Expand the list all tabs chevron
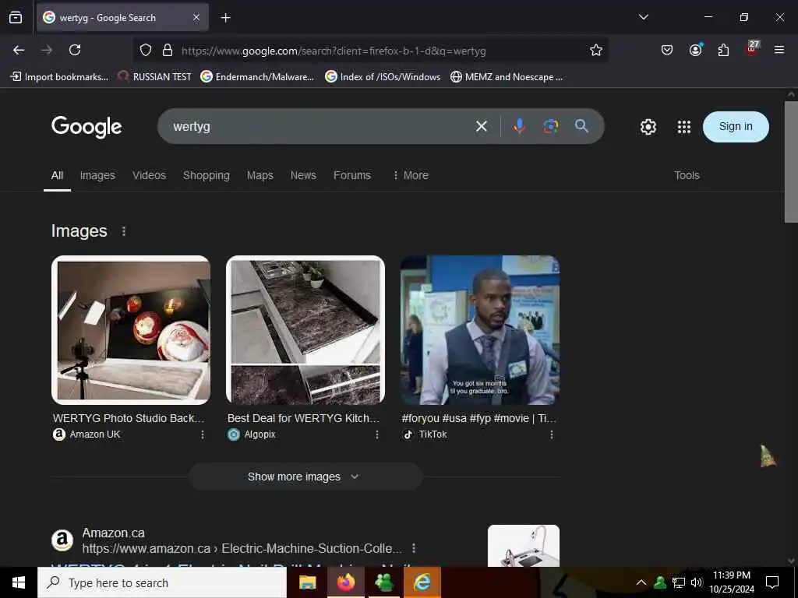The height and width of the screenshot is (598, 798). click(x=643, y=17)
